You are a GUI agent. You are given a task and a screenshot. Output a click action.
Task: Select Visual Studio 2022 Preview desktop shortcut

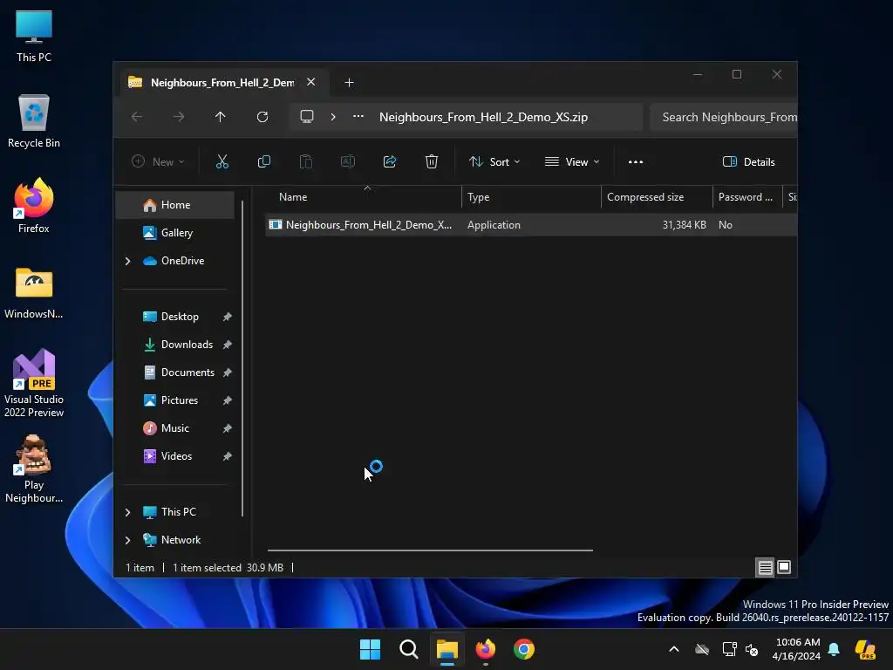34,383
